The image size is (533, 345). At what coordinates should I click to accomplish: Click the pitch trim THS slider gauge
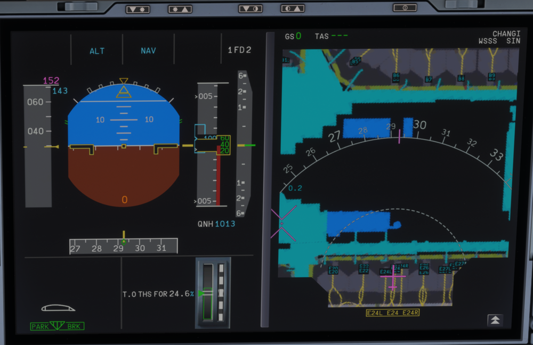coord(212,293)
